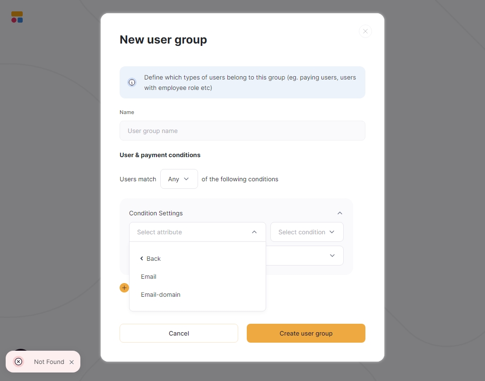Screen dimensions: 485x381
Task: Click the info icon in the blue banner
Action: coord(132,82)
